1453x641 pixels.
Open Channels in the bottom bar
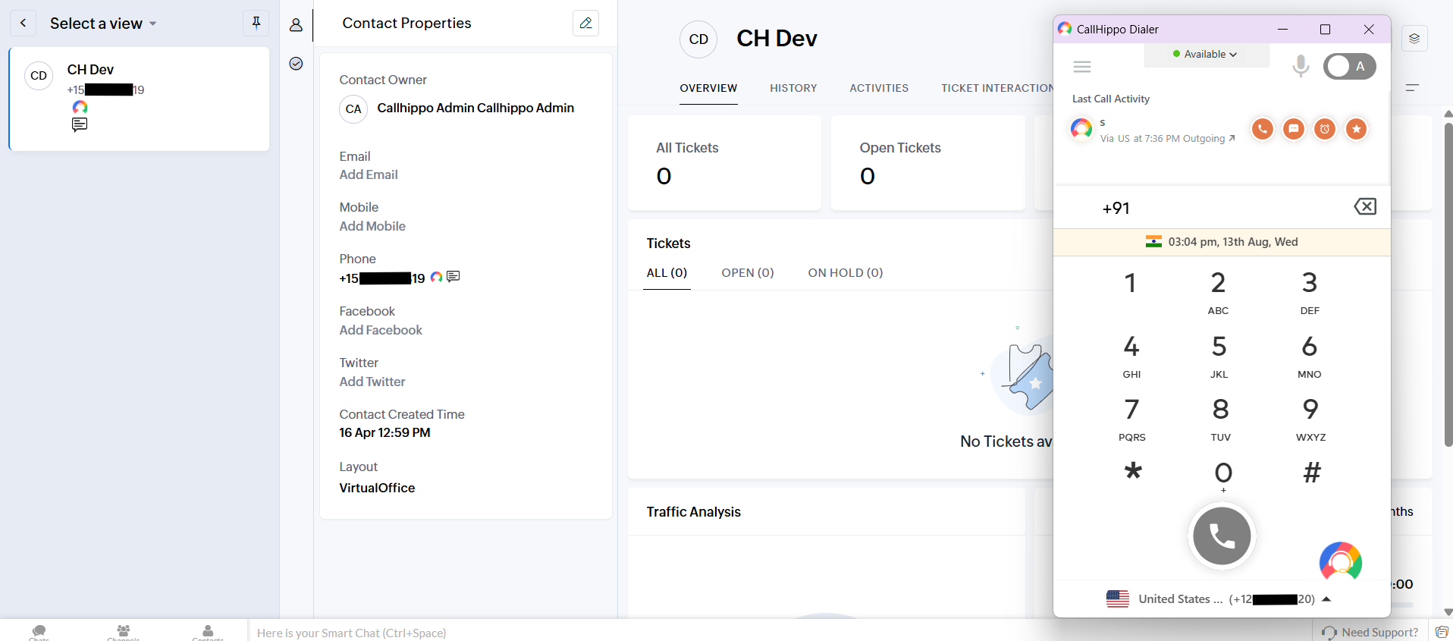click(x=124, y=632)
